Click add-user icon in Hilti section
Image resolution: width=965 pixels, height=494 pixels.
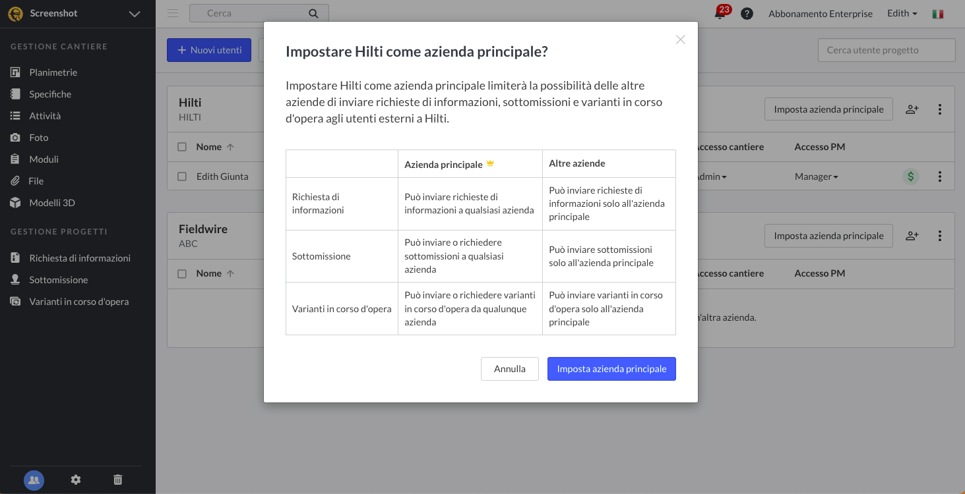(x=912, y=109)
